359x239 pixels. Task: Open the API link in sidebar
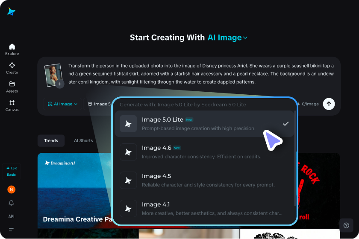12,216
